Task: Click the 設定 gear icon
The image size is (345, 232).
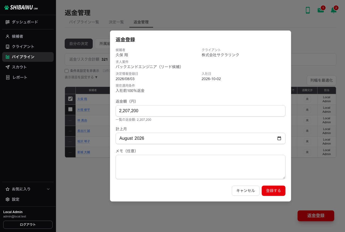Action: pyautogui.click(x=8, y=199)
